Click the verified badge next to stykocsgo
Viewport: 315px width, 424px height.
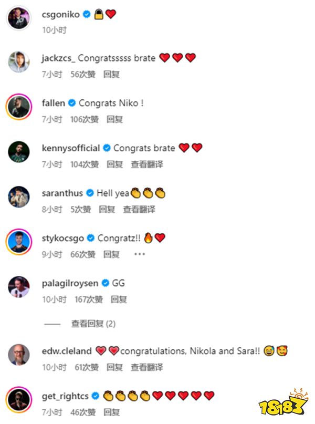(x=91, y=238)
